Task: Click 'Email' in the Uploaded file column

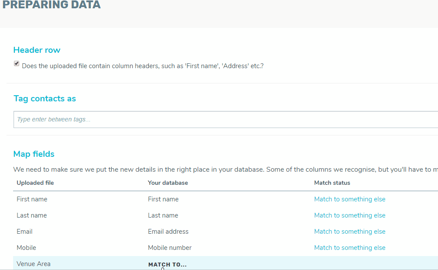Action: pos(24,232)
